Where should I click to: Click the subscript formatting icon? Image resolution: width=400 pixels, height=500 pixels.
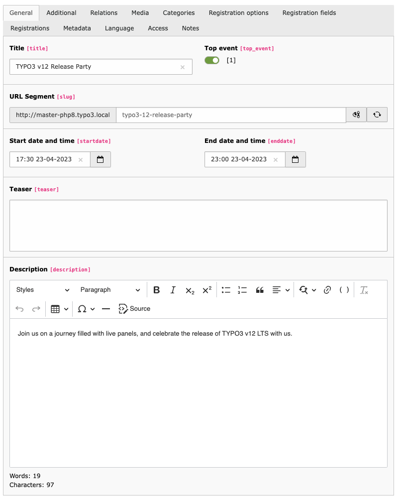point(190,290)
